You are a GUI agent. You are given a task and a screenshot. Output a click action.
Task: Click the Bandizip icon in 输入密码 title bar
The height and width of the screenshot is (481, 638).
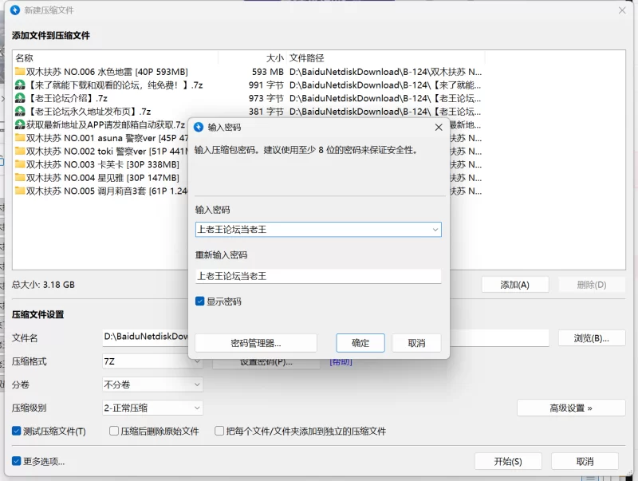(198, 127)
